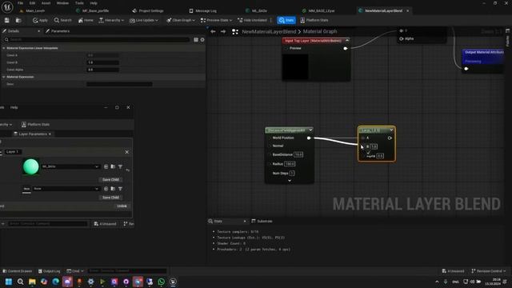
Task: Open the File menu
Action: click(x=20, y=3)
